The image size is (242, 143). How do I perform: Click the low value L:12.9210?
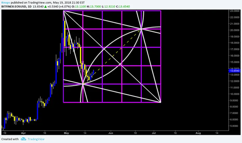[x=109, y=6]
